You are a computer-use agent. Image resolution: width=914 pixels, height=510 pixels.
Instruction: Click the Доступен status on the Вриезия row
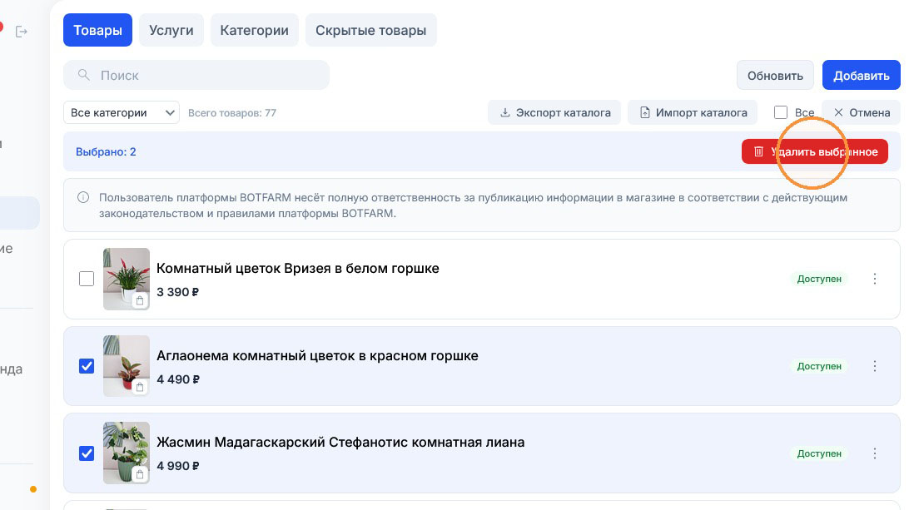point(819,279)
